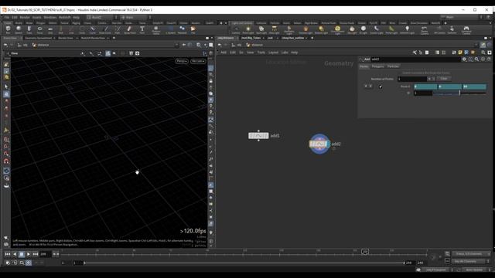Toggle the real-time playback button
Viewport: 495px width, 278px height.
(x=29, y=263)
